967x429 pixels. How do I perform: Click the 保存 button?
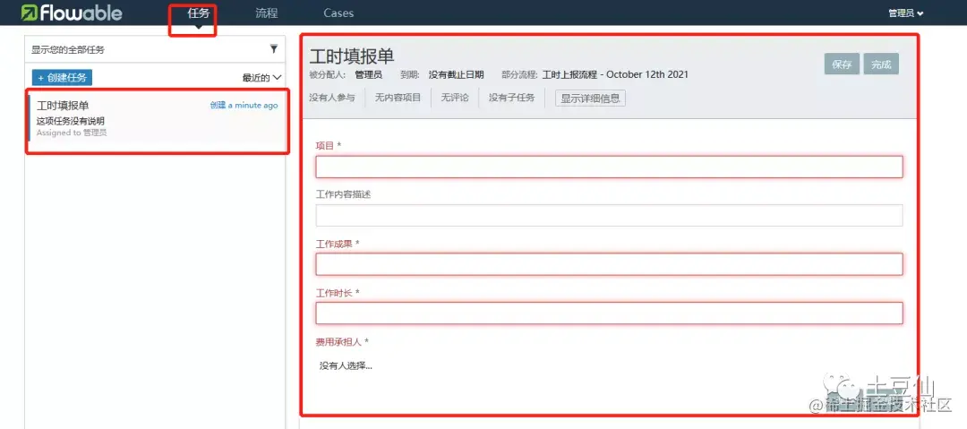pyautogui.click(x=842, y=64)
